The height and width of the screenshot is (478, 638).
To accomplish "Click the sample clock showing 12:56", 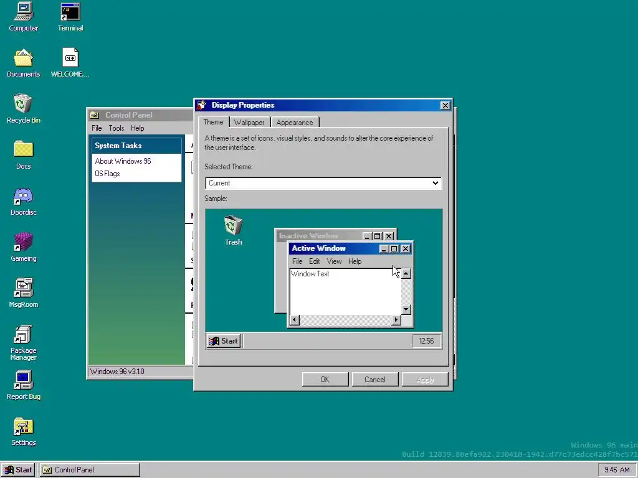I will [x=426, y=341].
